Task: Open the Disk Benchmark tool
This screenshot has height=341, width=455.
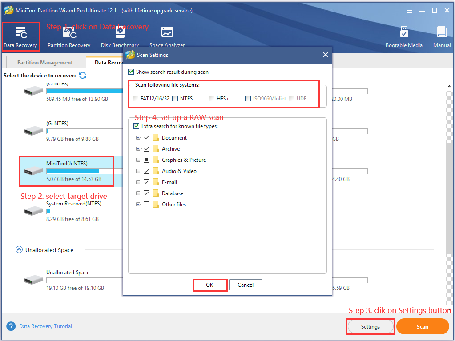Action: pos(120,36)
